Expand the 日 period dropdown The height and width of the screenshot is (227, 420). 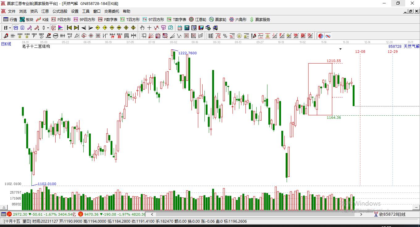tap(10, 28)
